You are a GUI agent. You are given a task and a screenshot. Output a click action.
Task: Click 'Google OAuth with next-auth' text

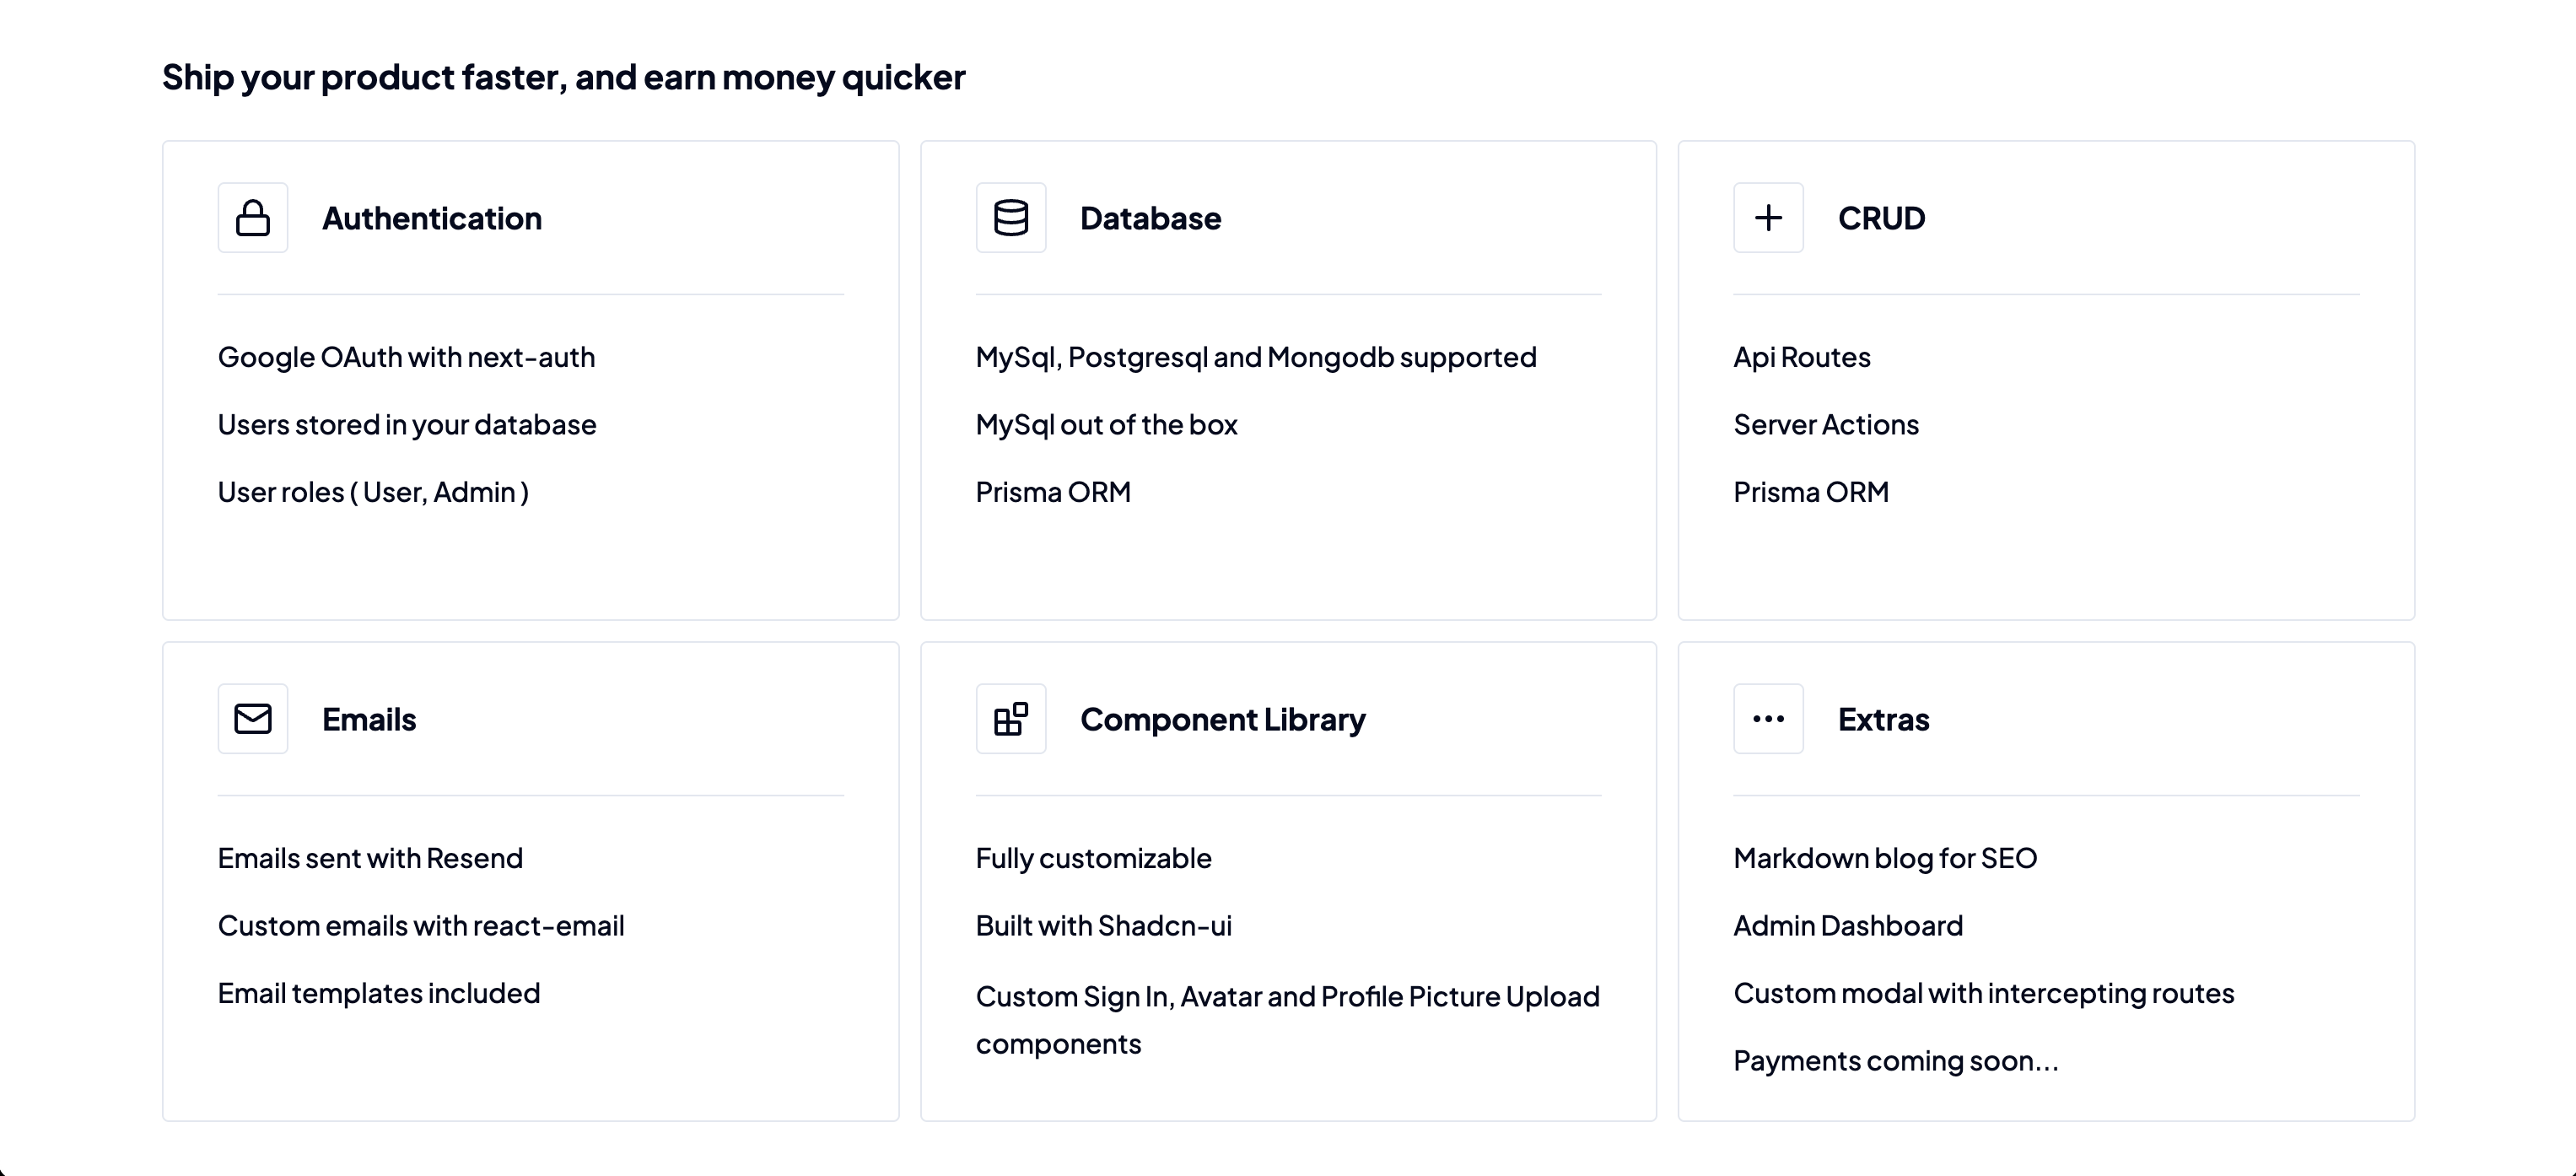tap(406, 357)
